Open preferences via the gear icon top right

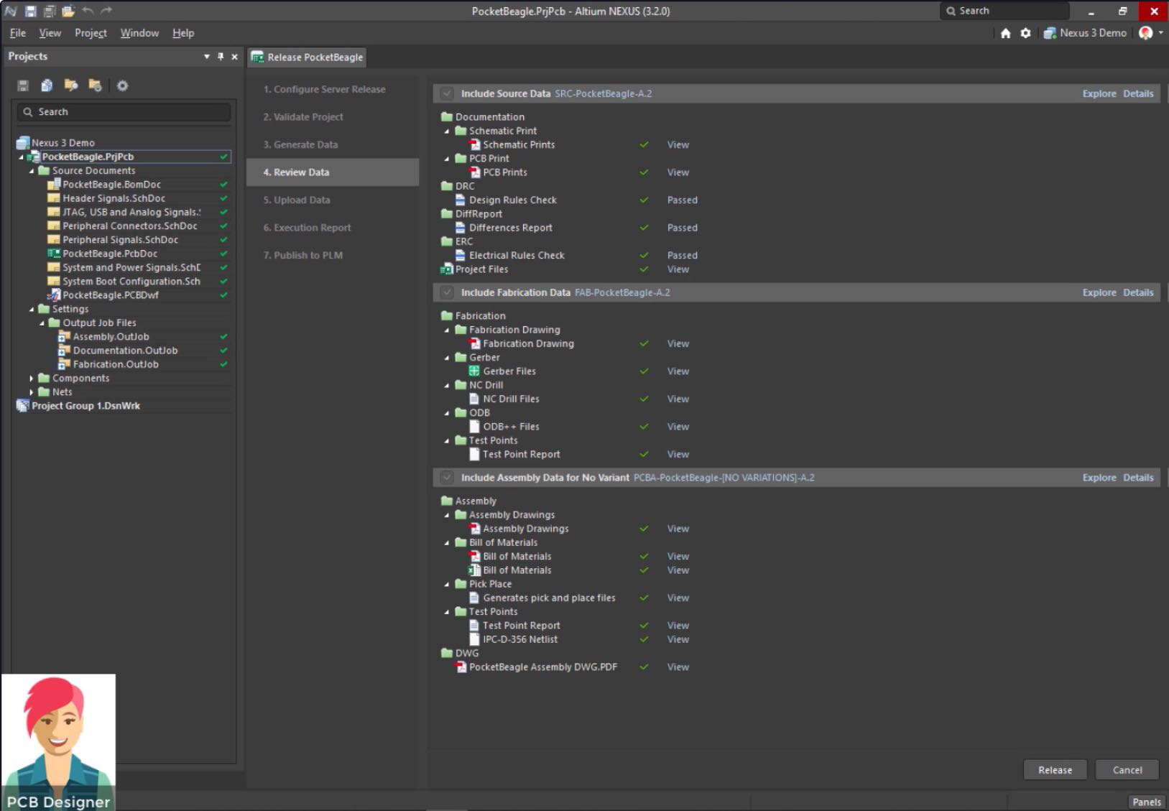click(1025, 33)
